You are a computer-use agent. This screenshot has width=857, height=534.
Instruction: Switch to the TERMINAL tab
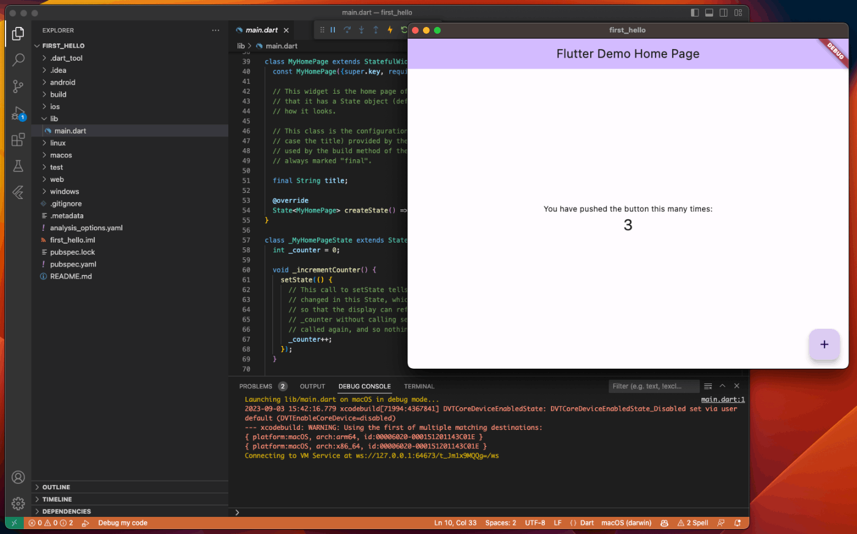[x=419, y=386]
